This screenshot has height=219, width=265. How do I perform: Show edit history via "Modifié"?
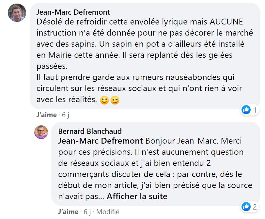click(108, 212)
